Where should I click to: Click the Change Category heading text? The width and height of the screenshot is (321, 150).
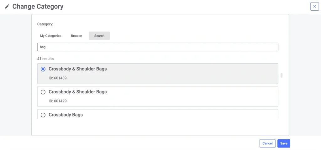(x=38, y=7)
